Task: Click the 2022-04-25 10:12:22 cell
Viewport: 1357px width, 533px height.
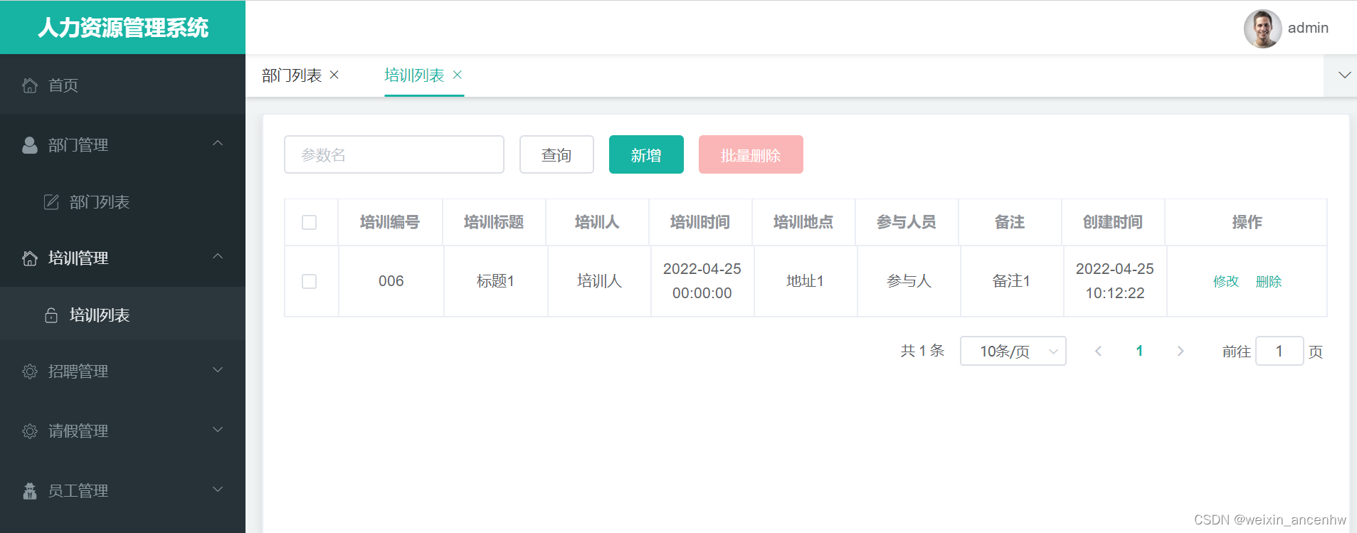Action: coord(1115,281)
